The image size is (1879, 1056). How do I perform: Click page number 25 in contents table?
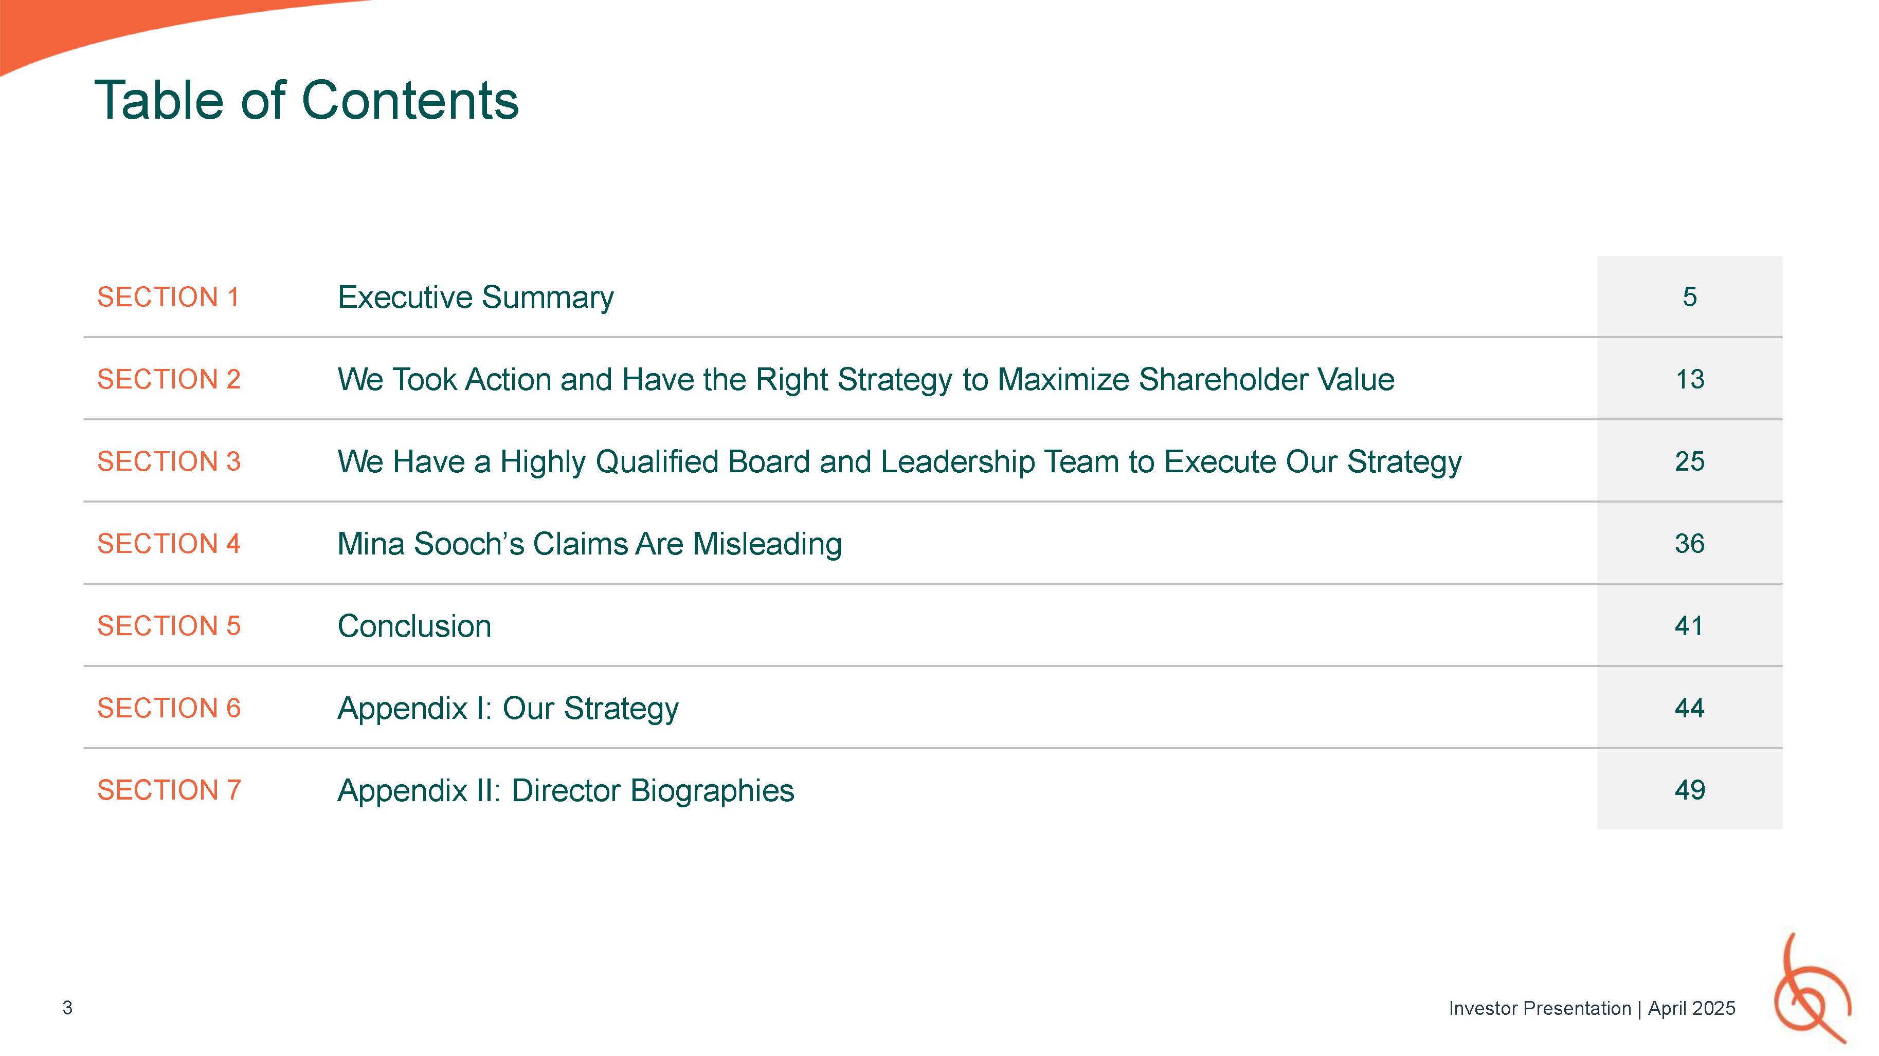click(x=1689, y=461)
